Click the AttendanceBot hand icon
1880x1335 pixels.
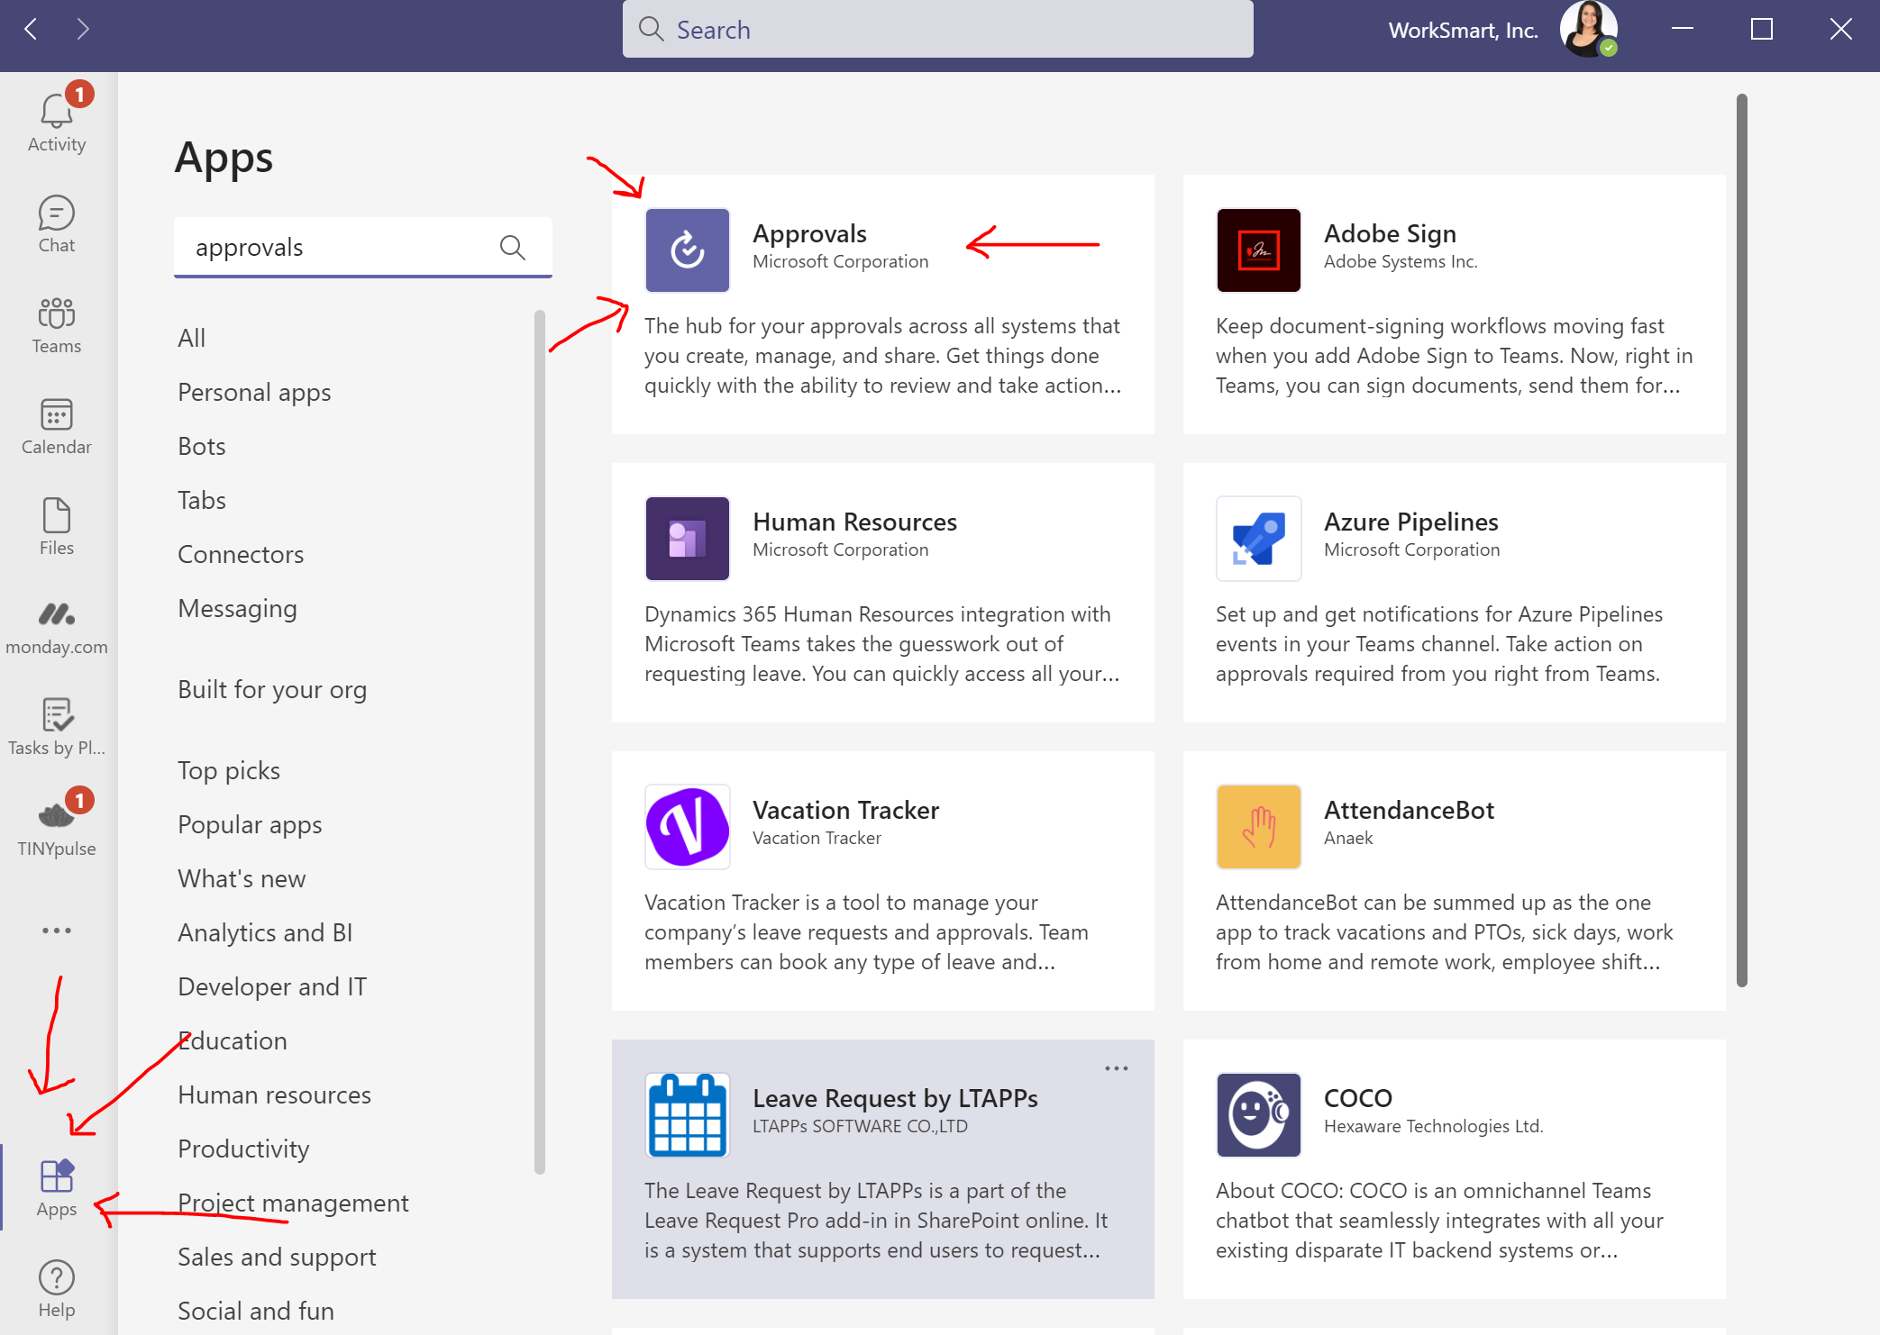click(1258, 827)
